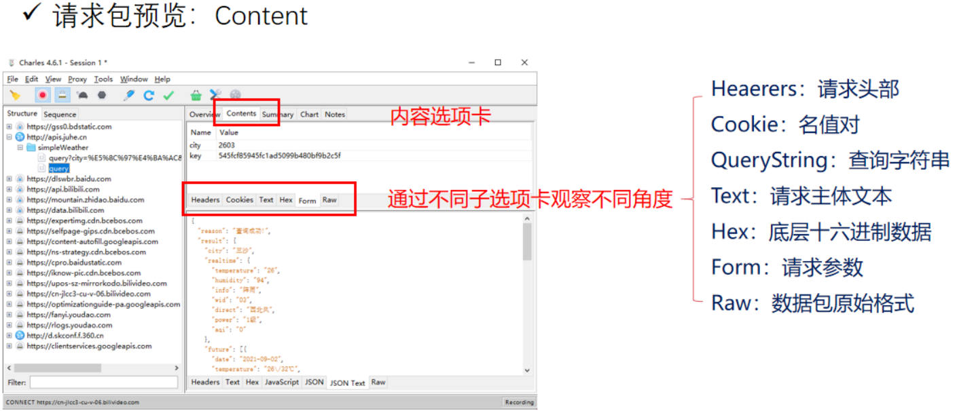Expand the d.skconf.f.360.cn host node

[10, 336]
